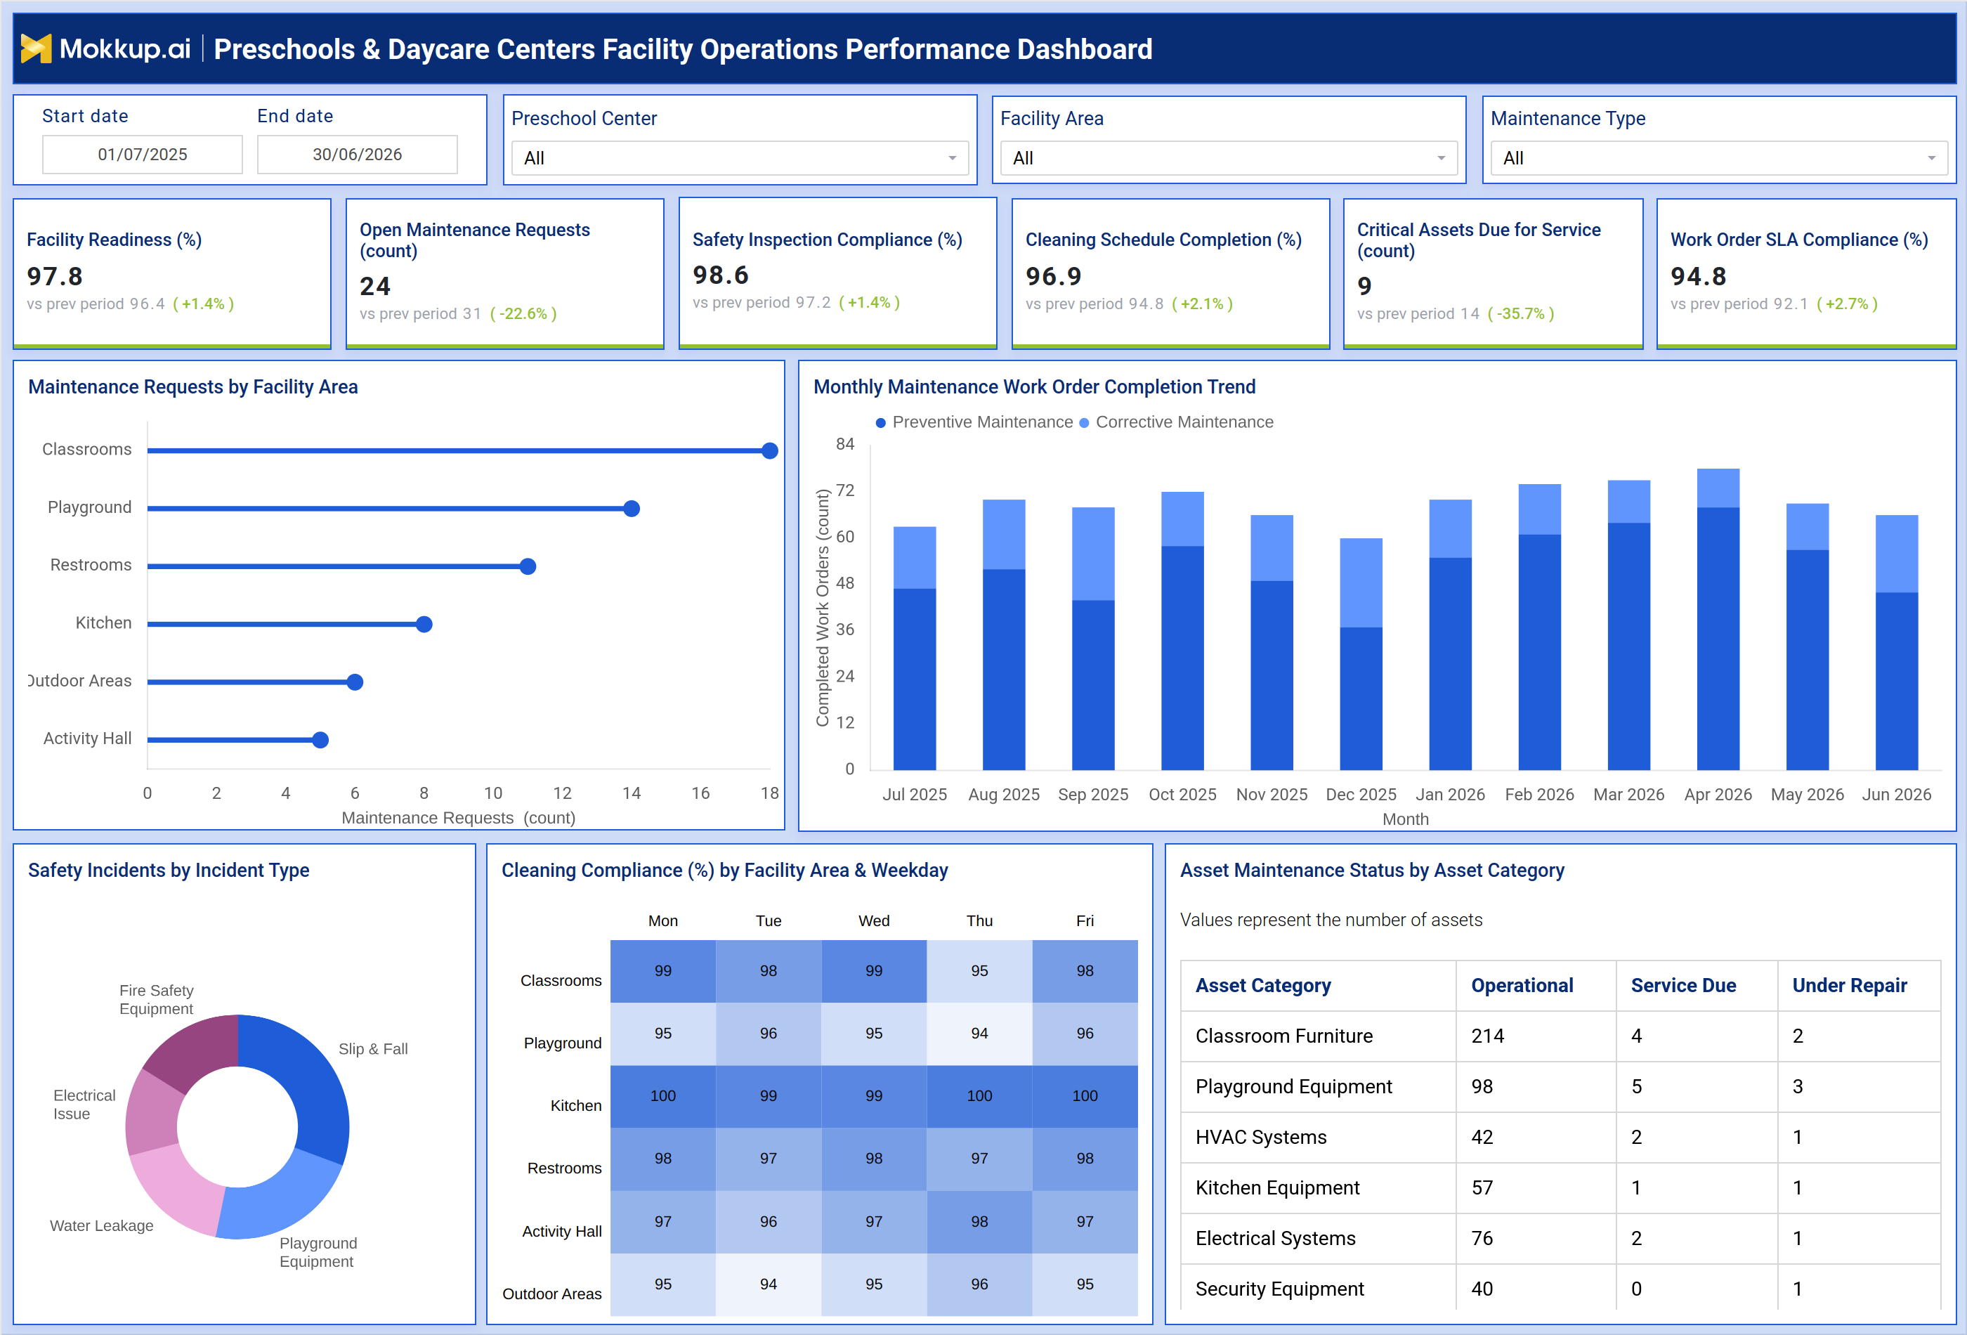The image size is (1967, 1335).
Task: Click the Activity Hall Thursday cell 98
Action: (979, 1222)
